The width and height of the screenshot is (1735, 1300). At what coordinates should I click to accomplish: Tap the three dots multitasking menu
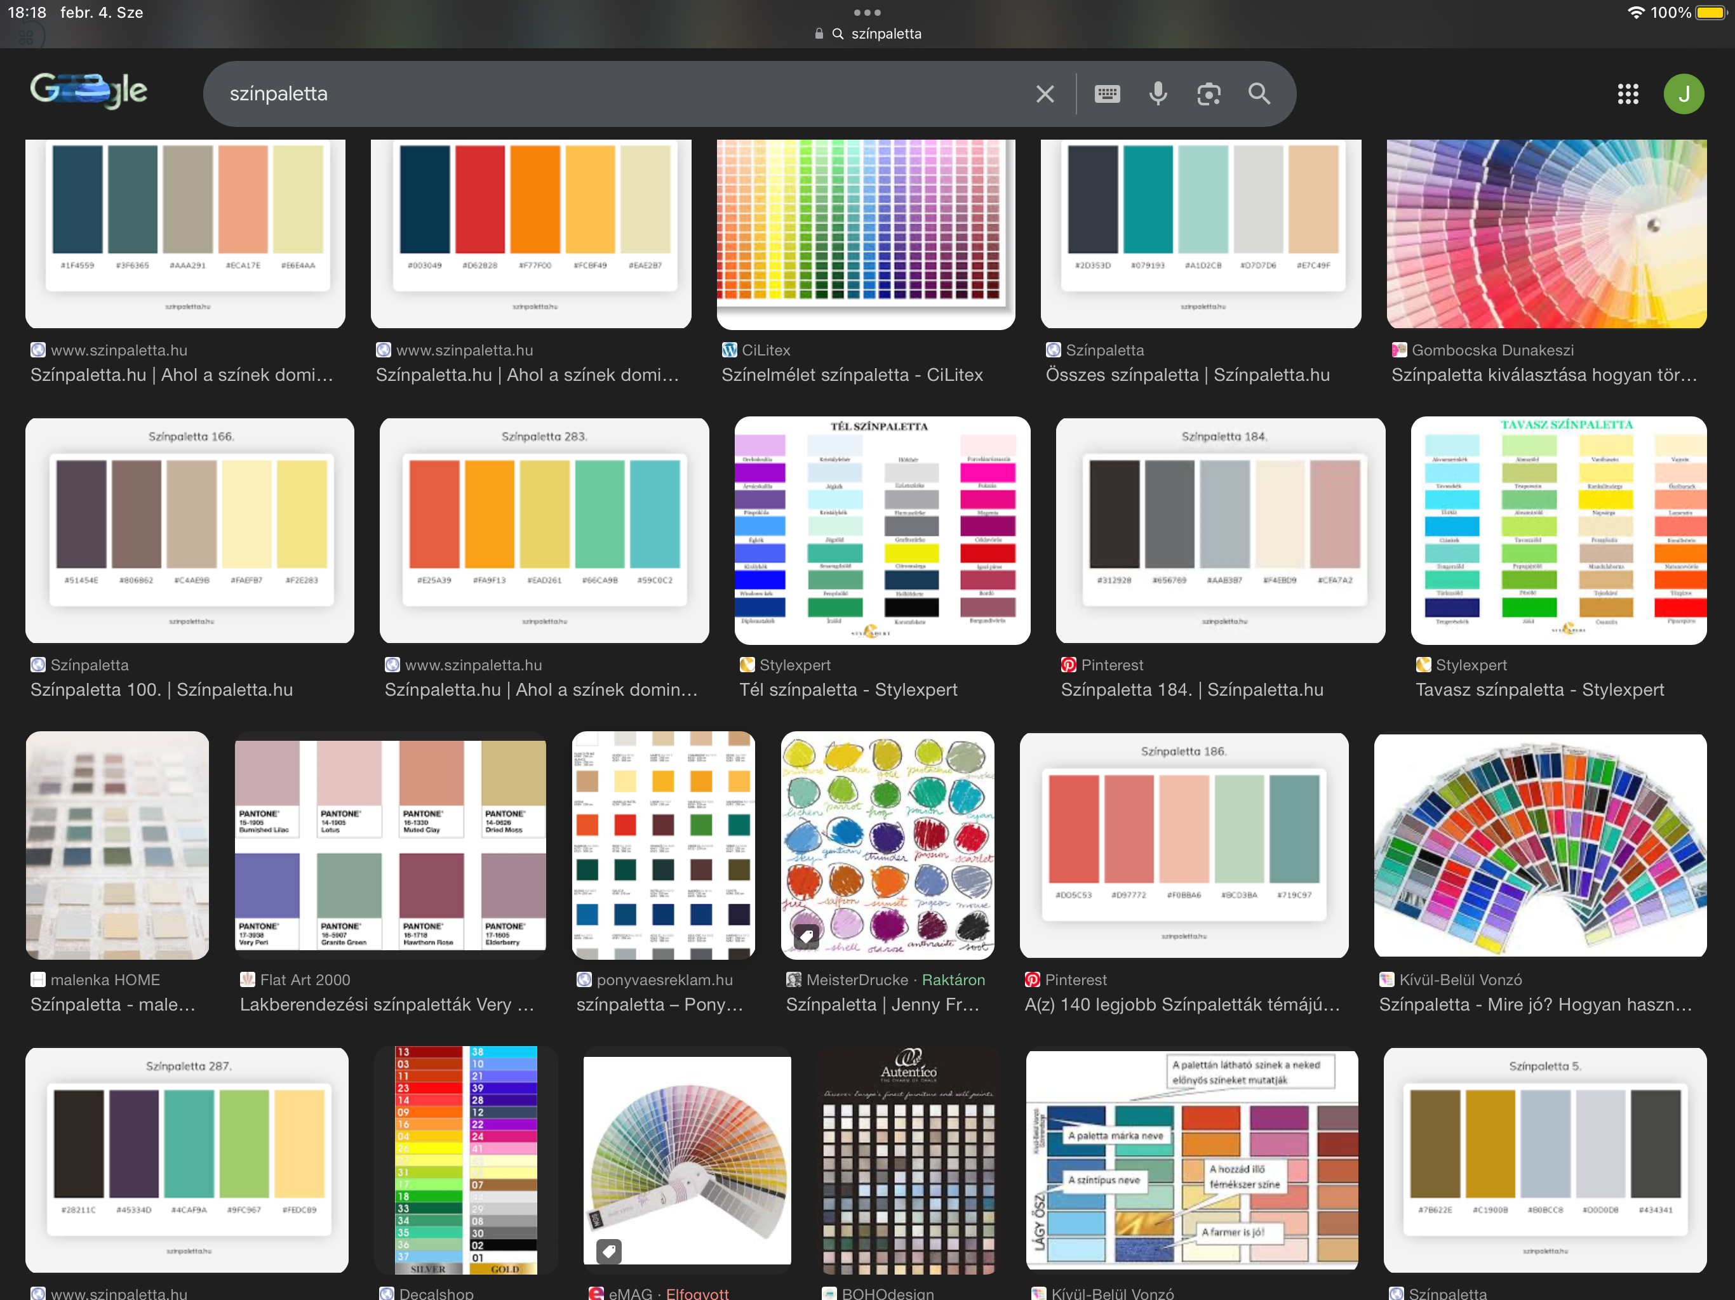(867, 13)
